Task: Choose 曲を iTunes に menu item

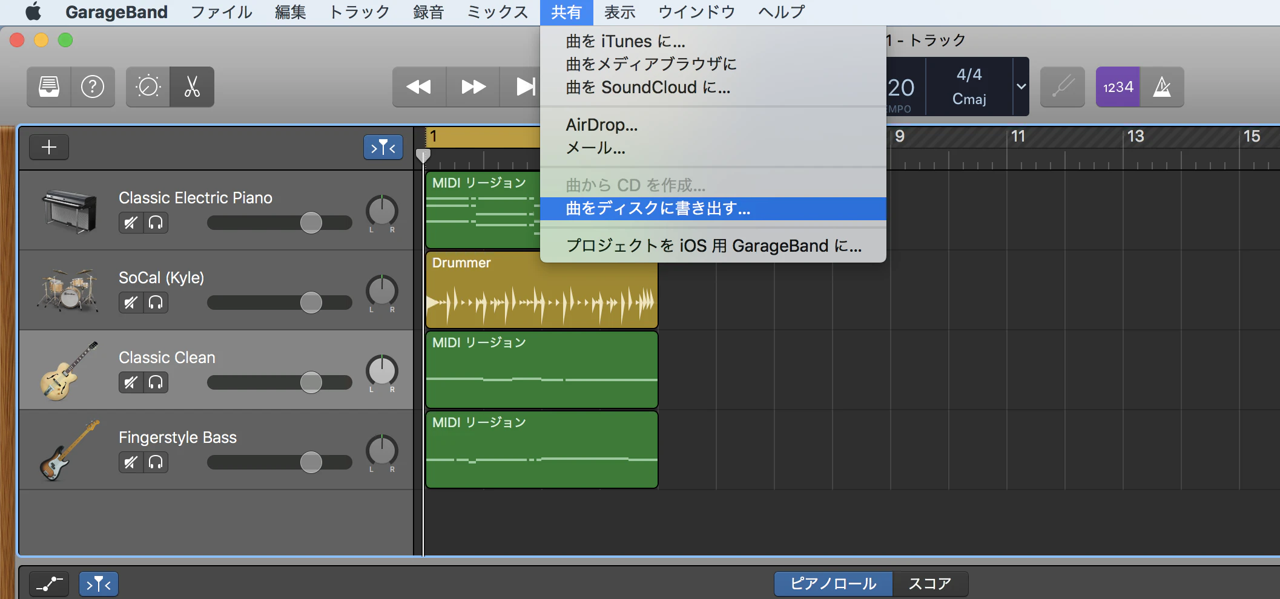Action: coord(713,41)
